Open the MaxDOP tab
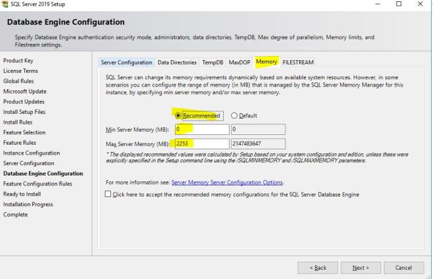This screenshot has height=279, width=433. (x=239, y=62)
